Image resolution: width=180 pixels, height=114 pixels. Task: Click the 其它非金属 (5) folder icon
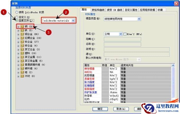tap(22, 61)
